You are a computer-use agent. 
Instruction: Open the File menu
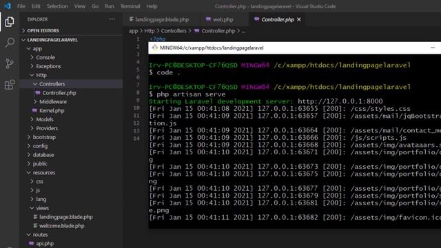21,6
